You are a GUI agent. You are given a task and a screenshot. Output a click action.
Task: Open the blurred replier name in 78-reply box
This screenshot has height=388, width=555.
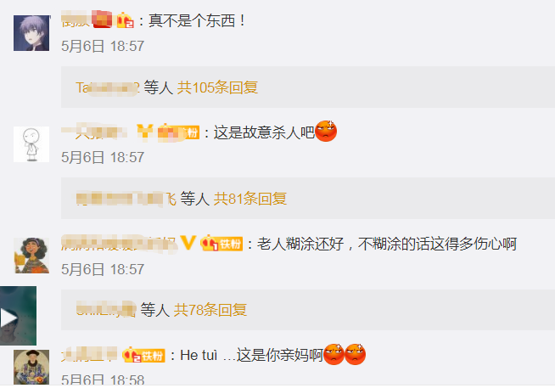[106, 310]
